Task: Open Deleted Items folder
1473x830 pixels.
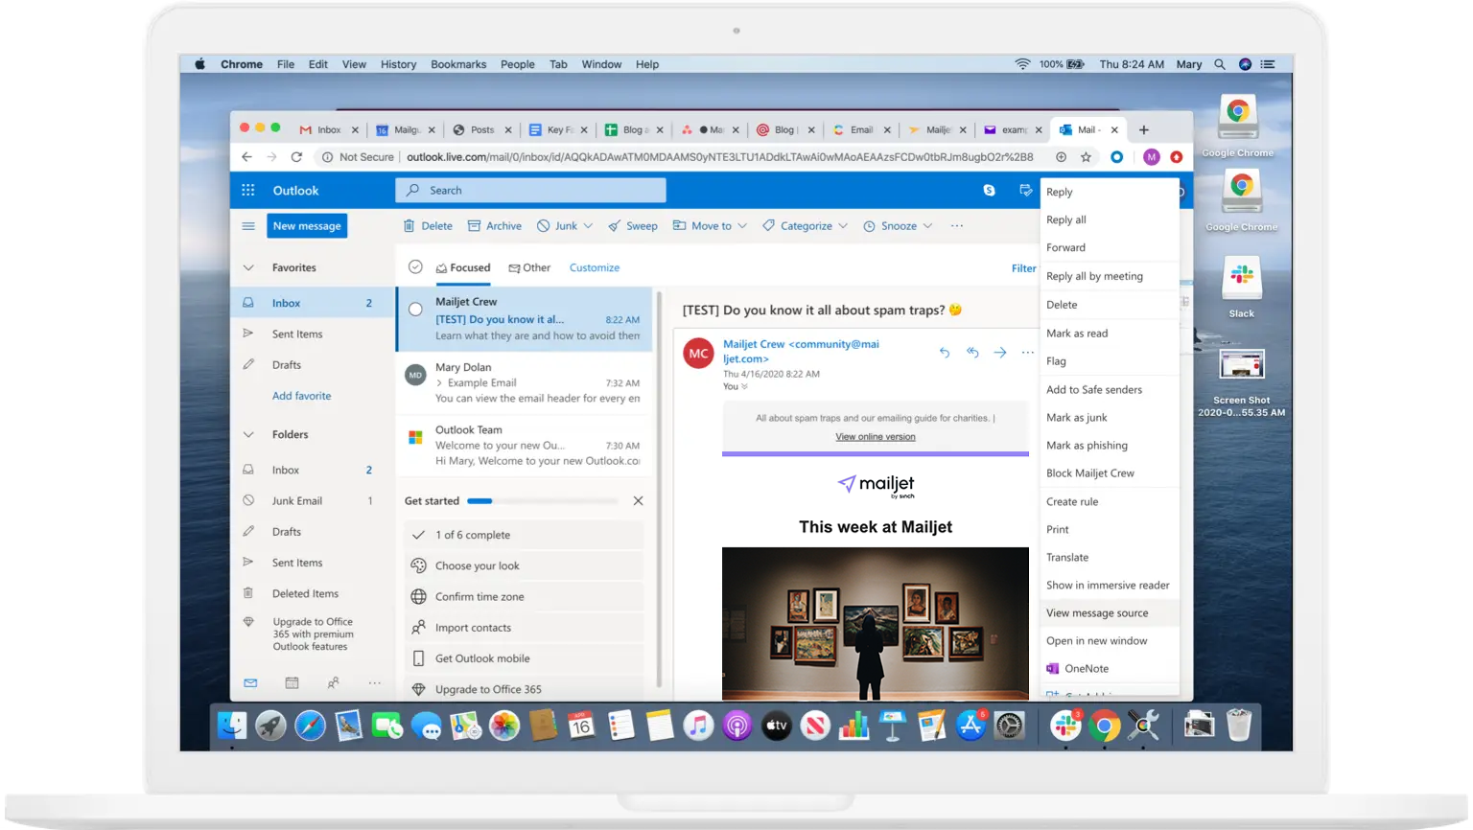Action: (x=313, y=593)
